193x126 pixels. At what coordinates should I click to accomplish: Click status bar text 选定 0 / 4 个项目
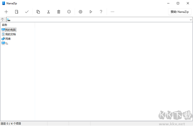click(11, 124)
